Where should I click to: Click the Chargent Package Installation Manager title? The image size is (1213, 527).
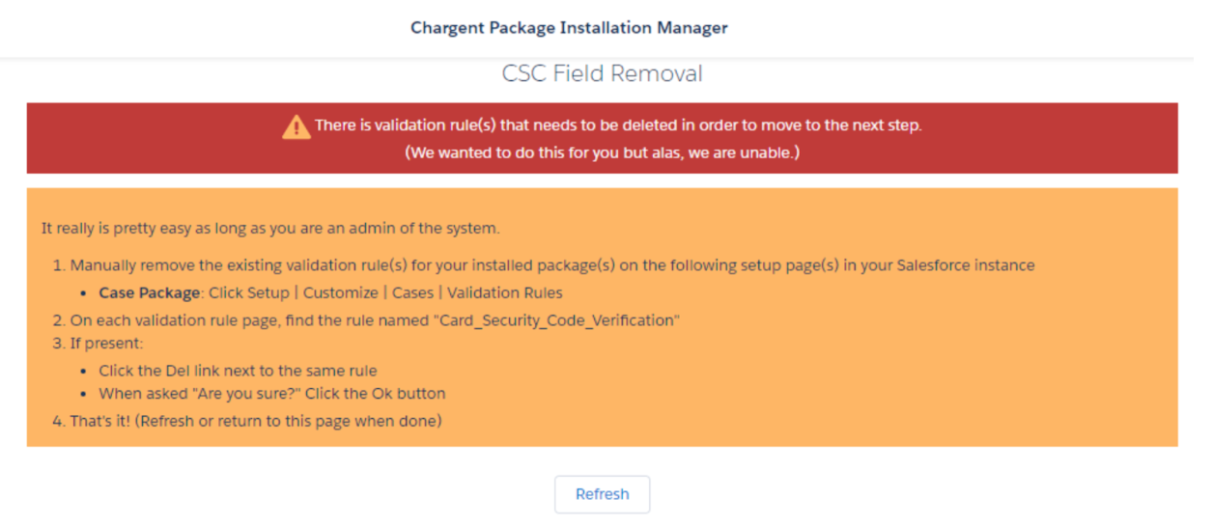[569, 28]
